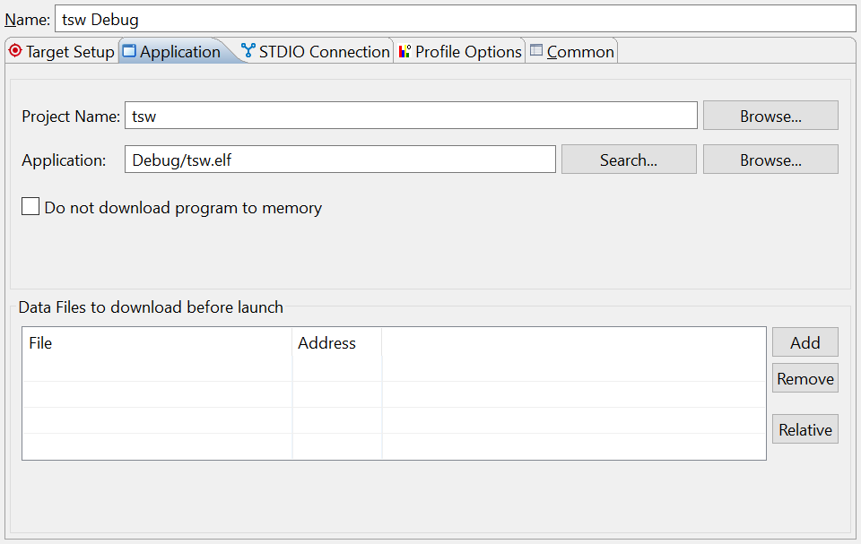Browse for the Application file

tap(770, 160)
